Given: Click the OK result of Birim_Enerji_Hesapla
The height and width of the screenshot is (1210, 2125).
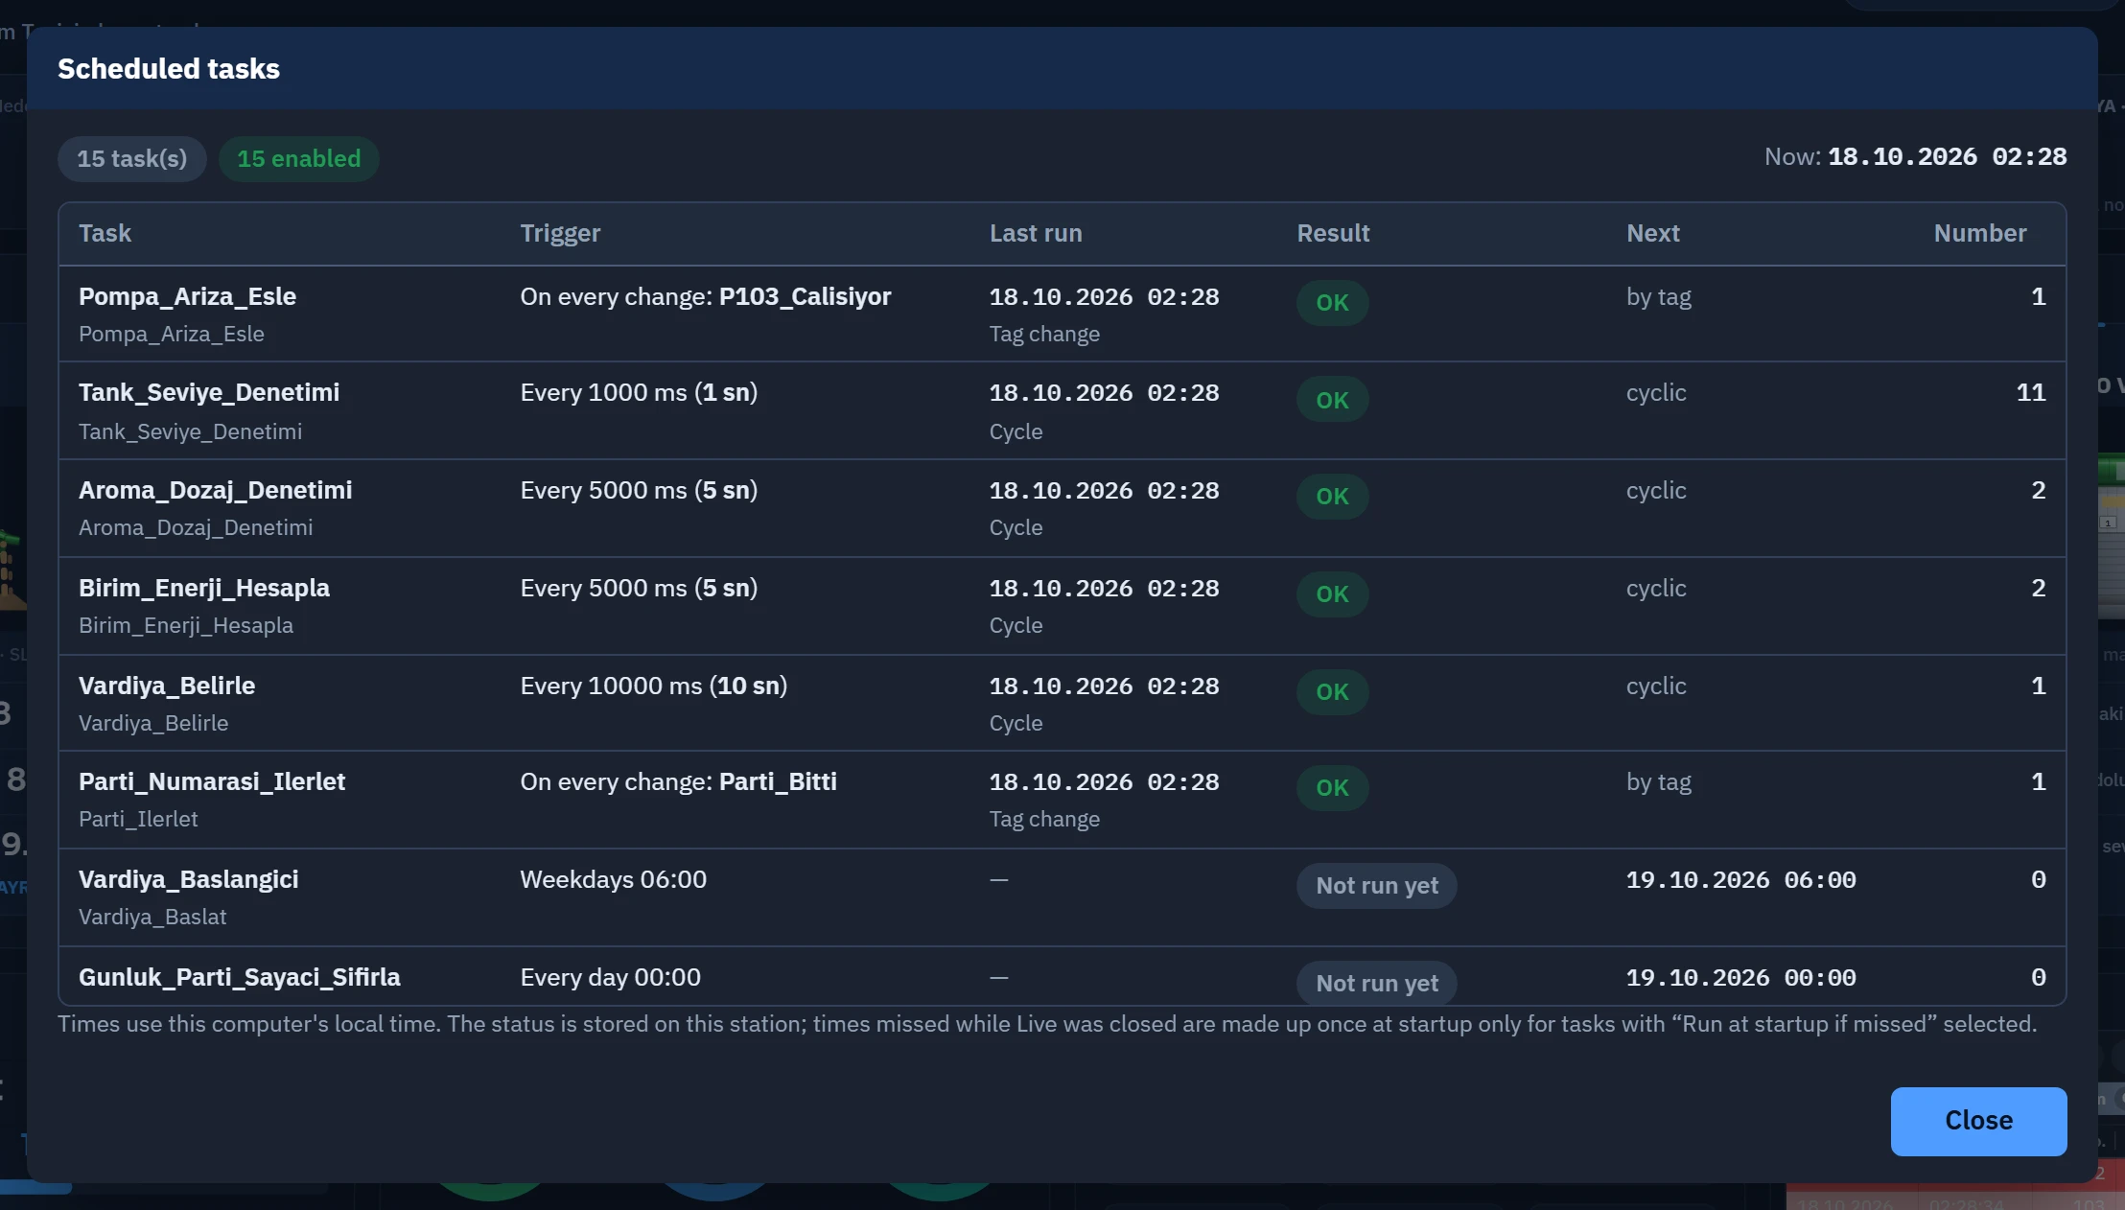Looking at the screenshot, I should pyautogui.click(x=1332, y=593).
